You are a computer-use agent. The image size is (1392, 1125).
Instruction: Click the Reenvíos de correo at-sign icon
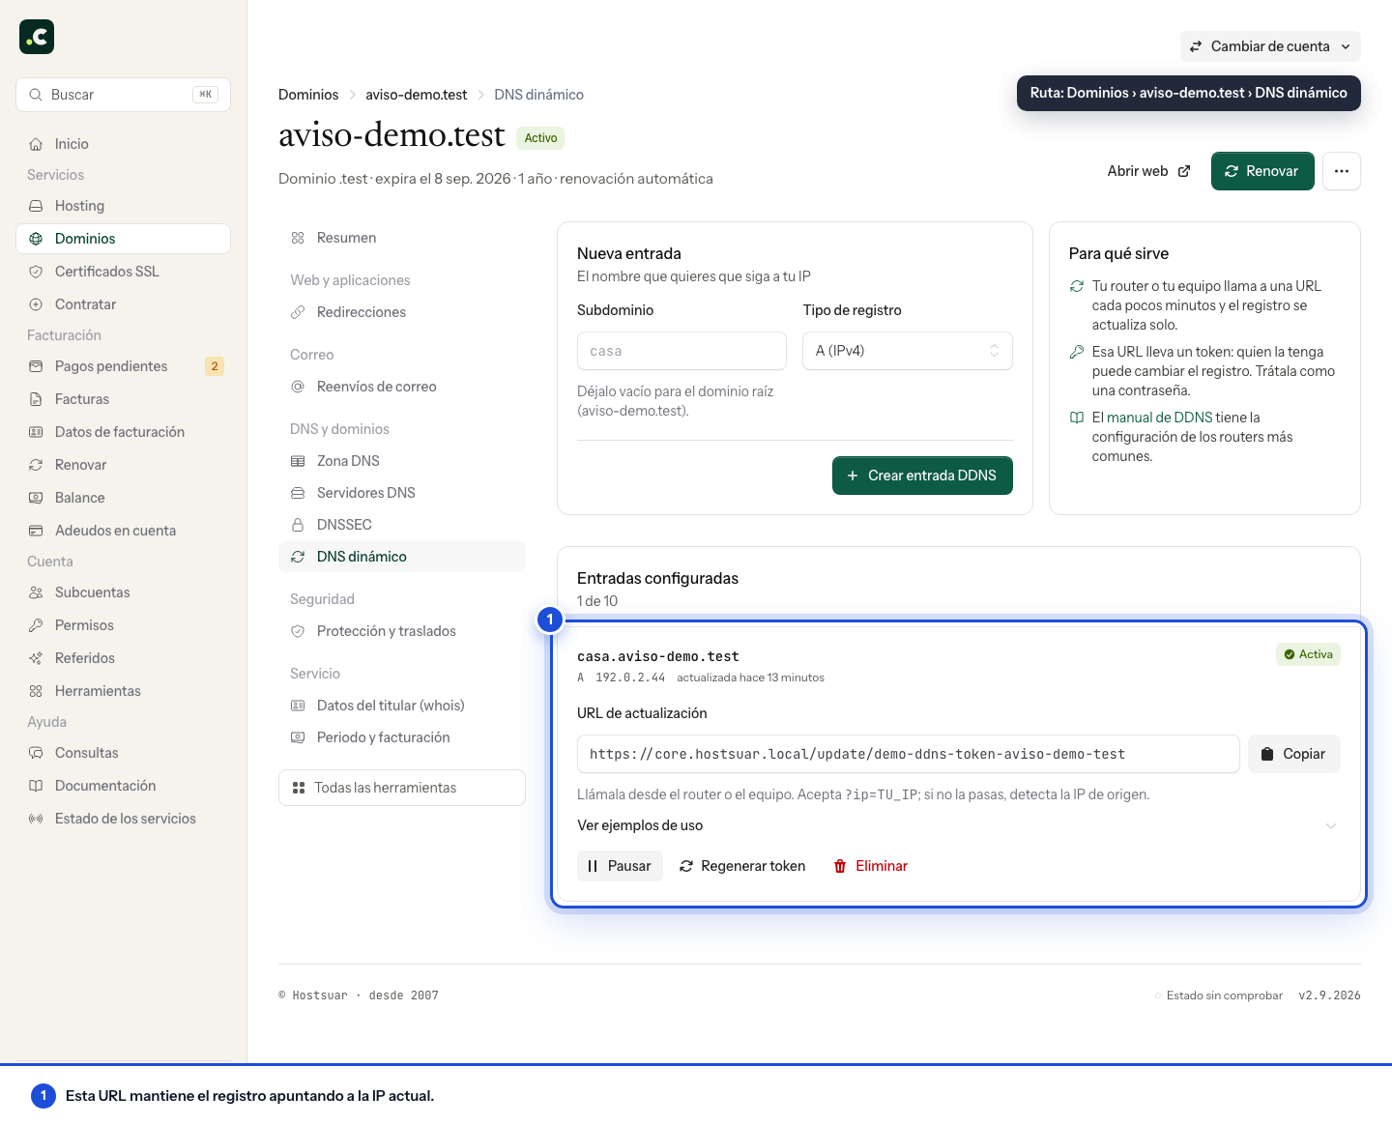click(298, 387)
